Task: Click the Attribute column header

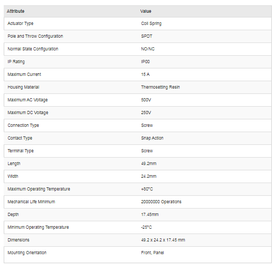Action: coord(15,11)
